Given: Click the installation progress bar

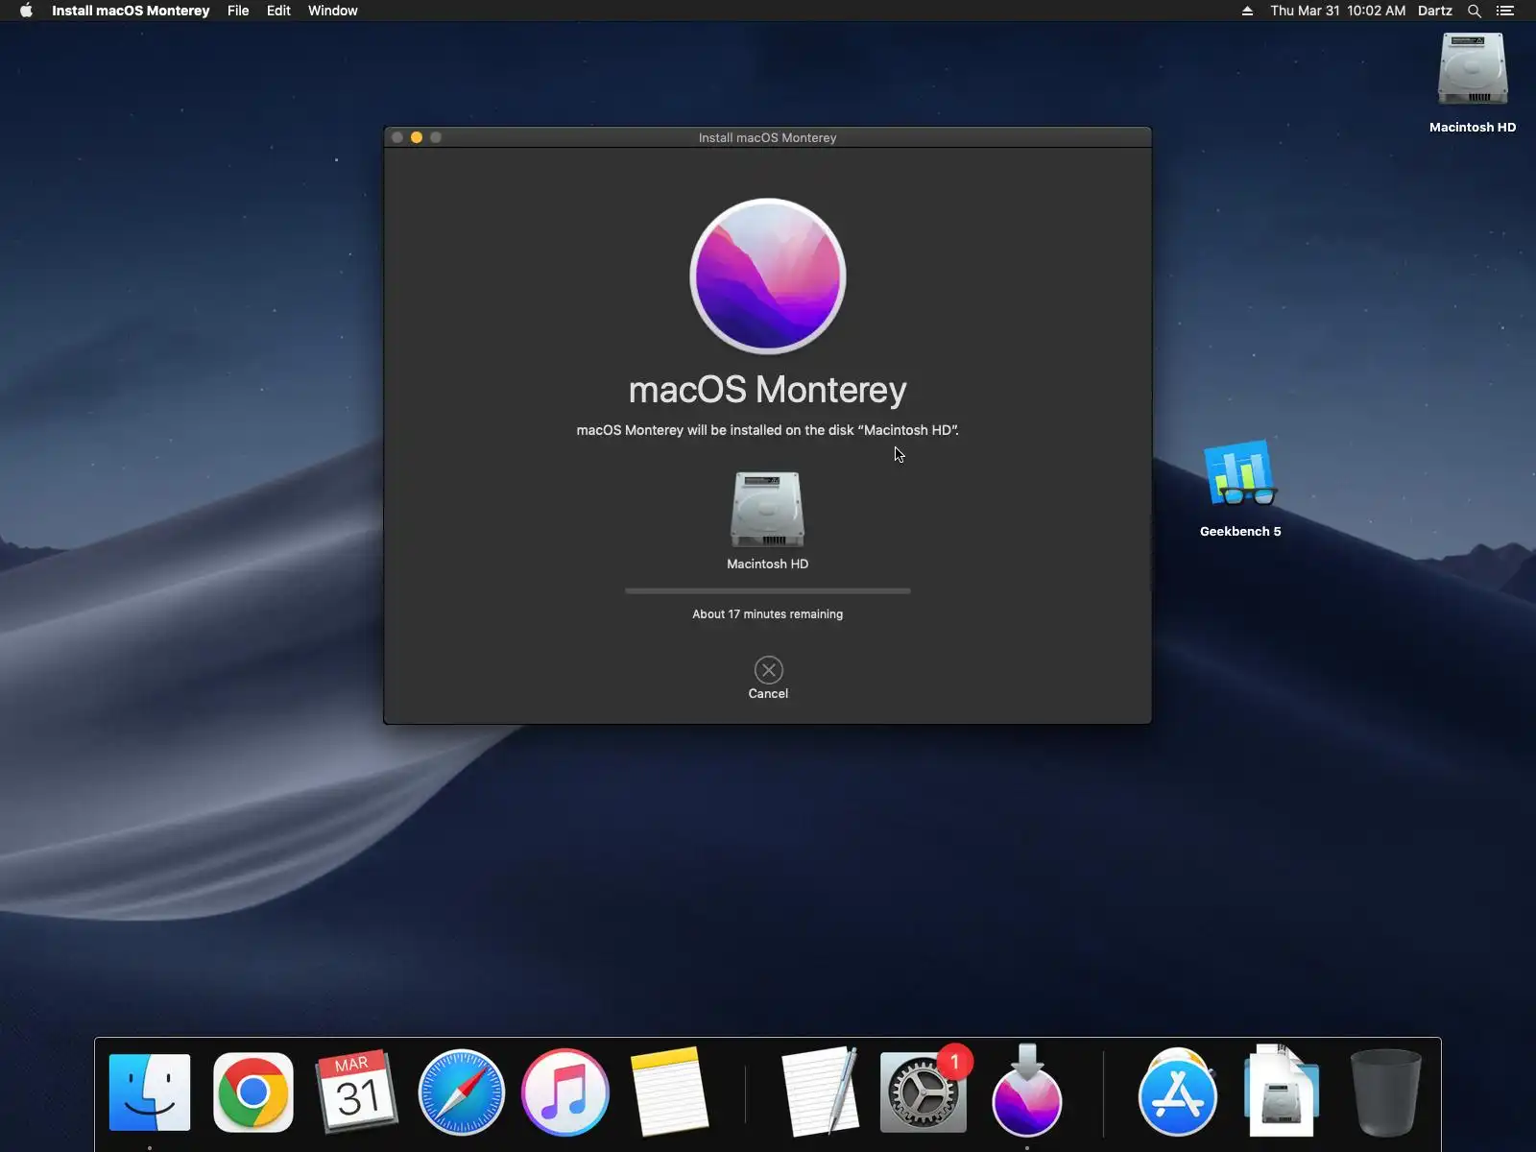Looking at the screenshot, I should coord(768,591).
